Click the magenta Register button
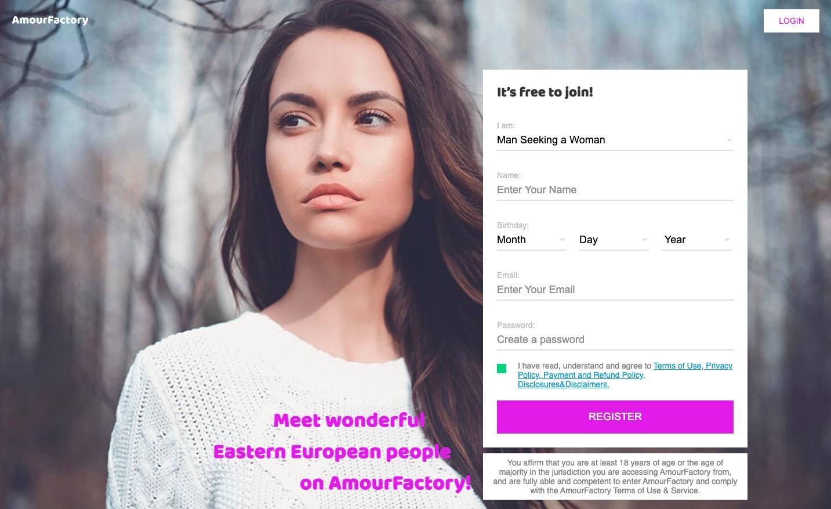 tap(615, 417)
